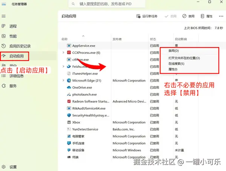The width and height of the screenshot is (226, 171).
Task: Click 运行新任务 toolbar button
Action: 147,16
